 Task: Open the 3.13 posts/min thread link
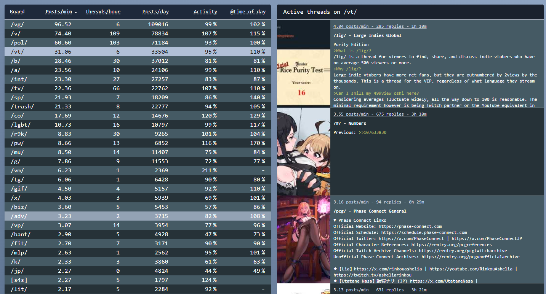click(x=380, y=290)
